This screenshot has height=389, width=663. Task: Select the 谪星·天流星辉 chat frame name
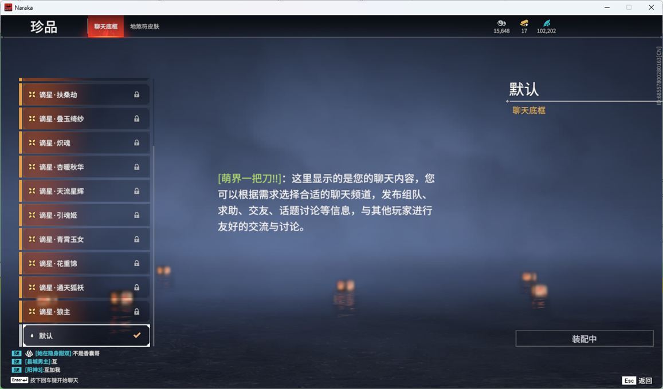click(x=61, y=190)
